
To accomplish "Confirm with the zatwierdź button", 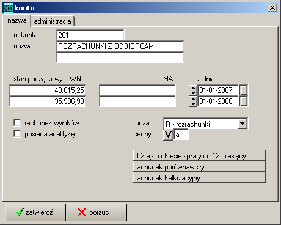I will coord(35,212).
